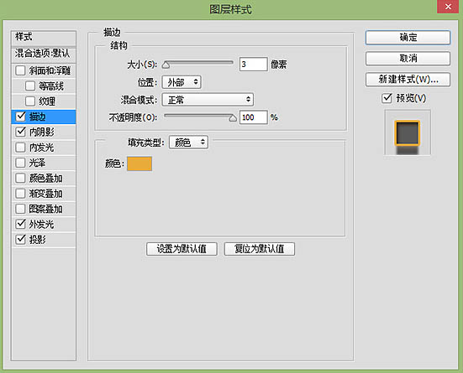Viewport: 463px width, 373px height.
Task: Open the 外发光 style settings
Action: click(44, 224)
